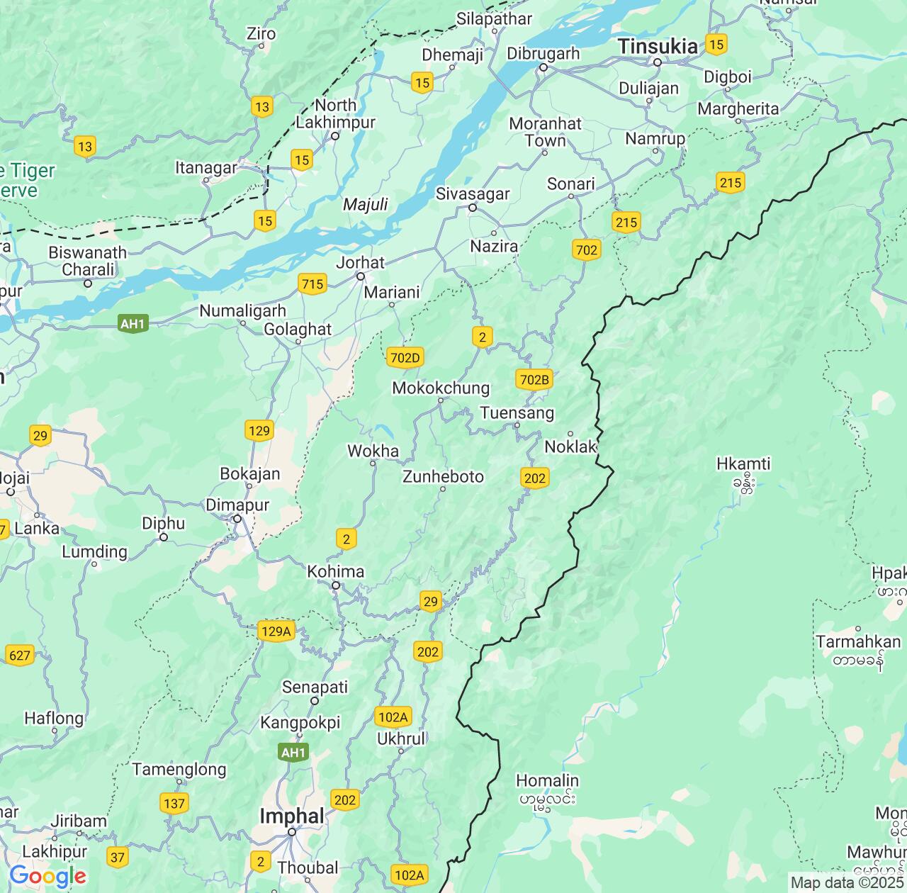Image resolution: width=907 pixels, height=893 pixels.
Task: Click the Mokokchung town label
Action: pos(441,388)
